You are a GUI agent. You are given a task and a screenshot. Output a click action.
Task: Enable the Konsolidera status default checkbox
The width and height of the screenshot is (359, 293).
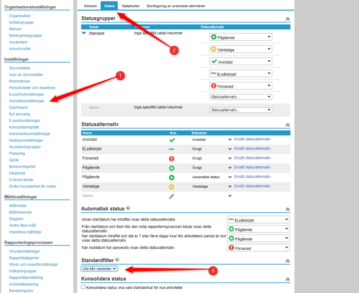pos(83,287)
